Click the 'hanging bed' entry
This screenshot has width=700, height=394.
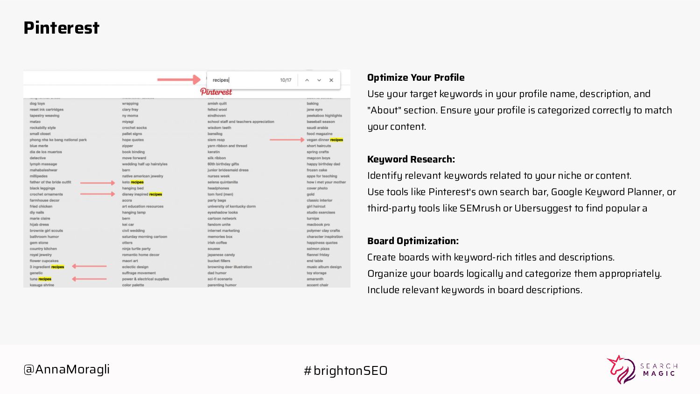[x=133, y=189]
